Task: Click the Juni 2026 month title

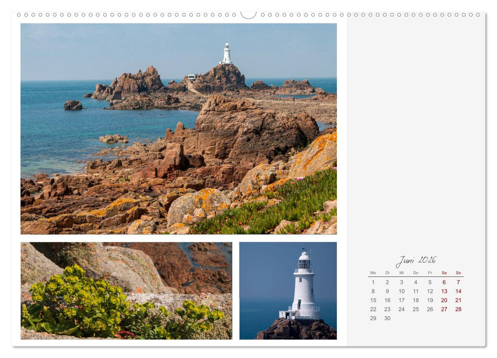Action: point(417,260)
